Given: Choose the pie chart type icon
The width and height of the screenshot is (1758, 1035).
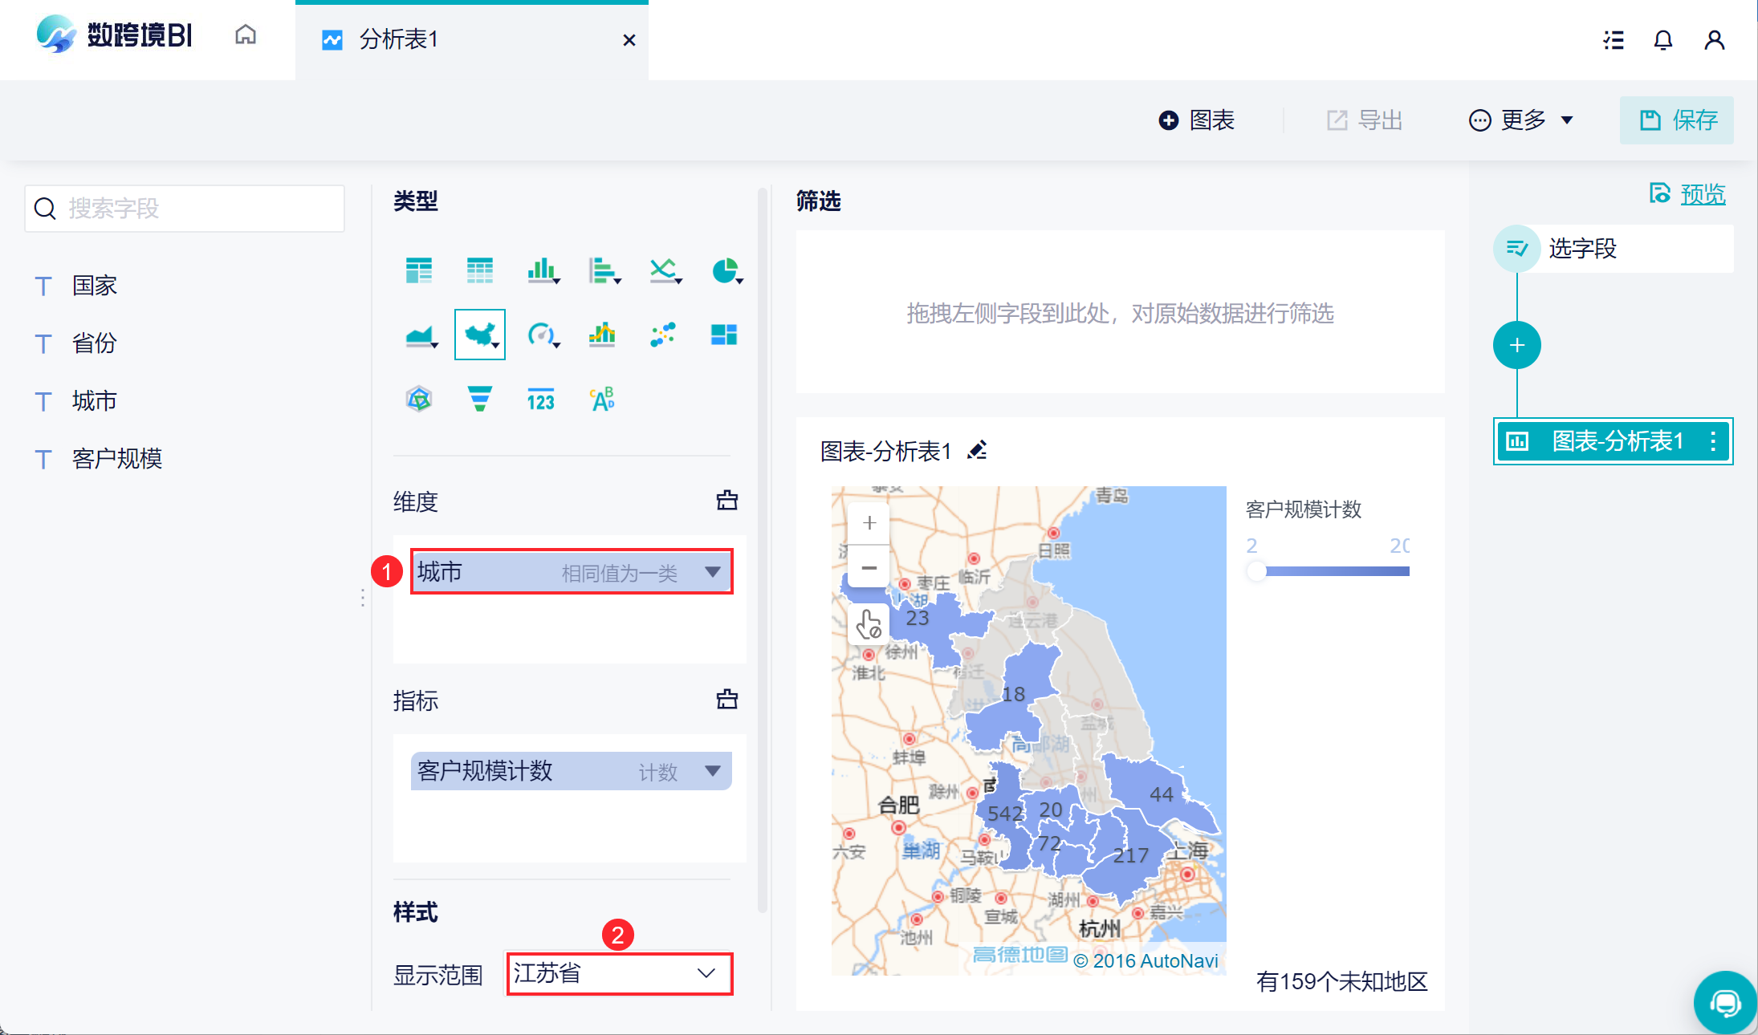Looking at the screenshot, I should pos(725,270).
